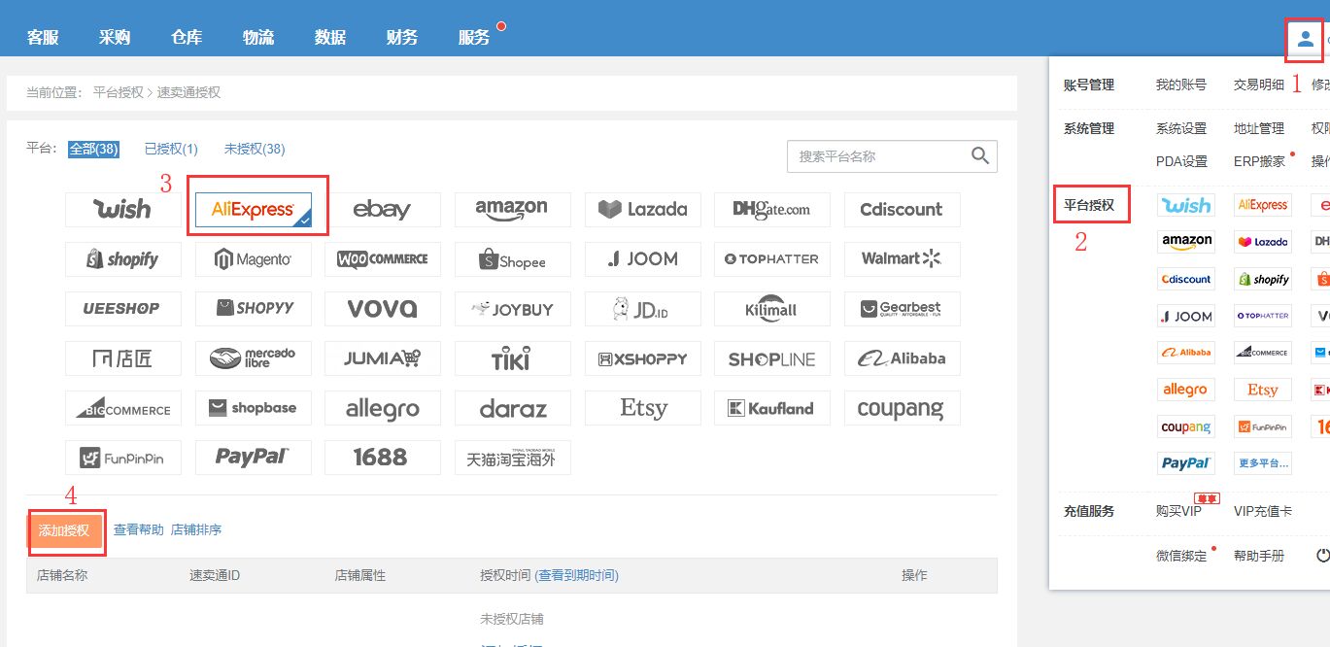
Task: Choose the eBay platform tile in main grid
Action: (383, 209)
